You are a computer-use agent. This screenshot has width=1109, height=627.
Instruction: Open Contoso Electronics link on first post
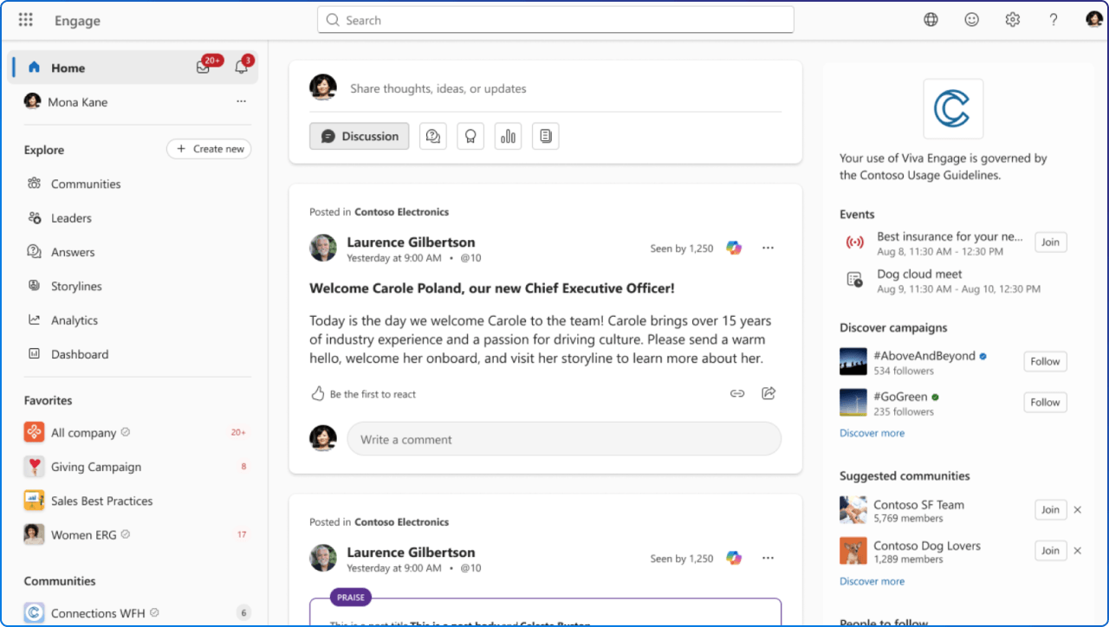coord(401,212)
